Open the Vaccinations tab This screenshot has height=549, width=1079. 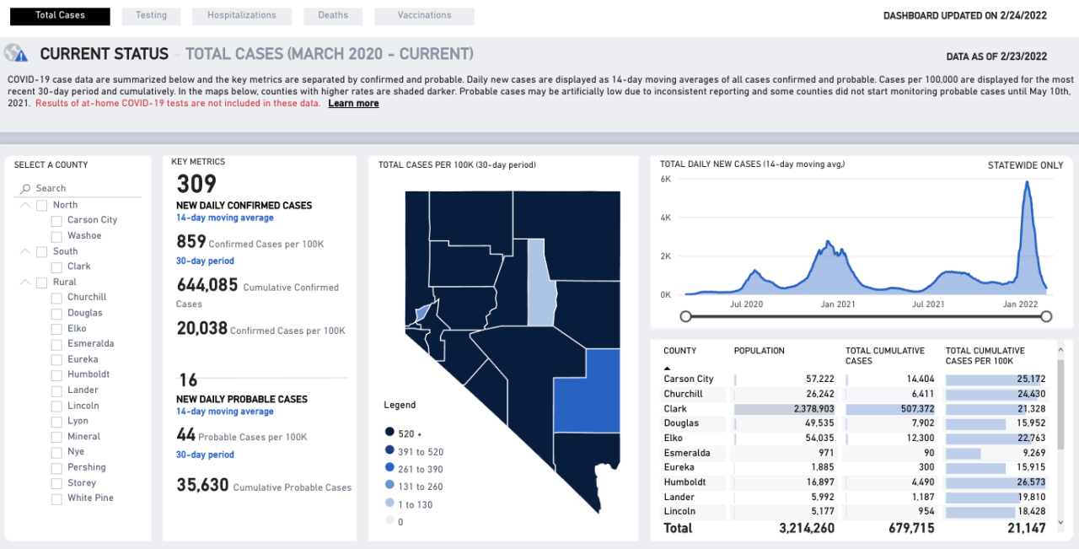coord(424,16)
